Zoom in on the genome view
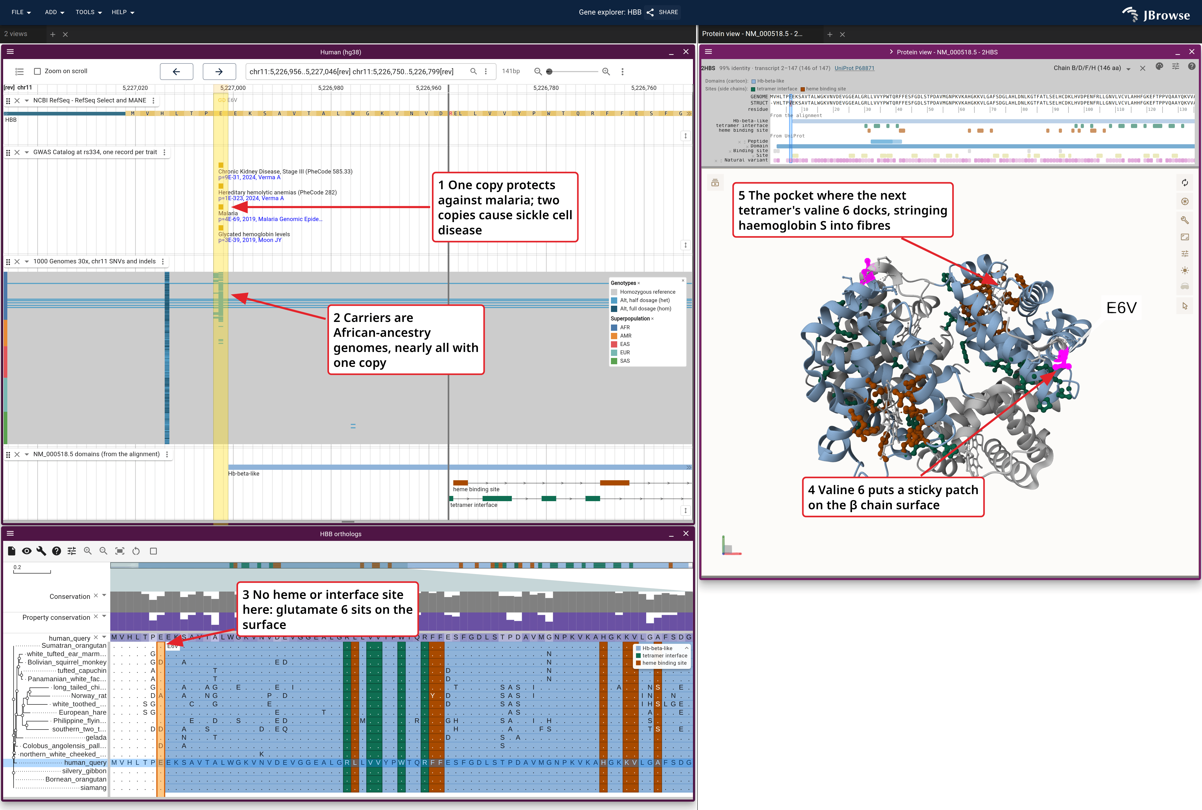 [x=606, y=71]
